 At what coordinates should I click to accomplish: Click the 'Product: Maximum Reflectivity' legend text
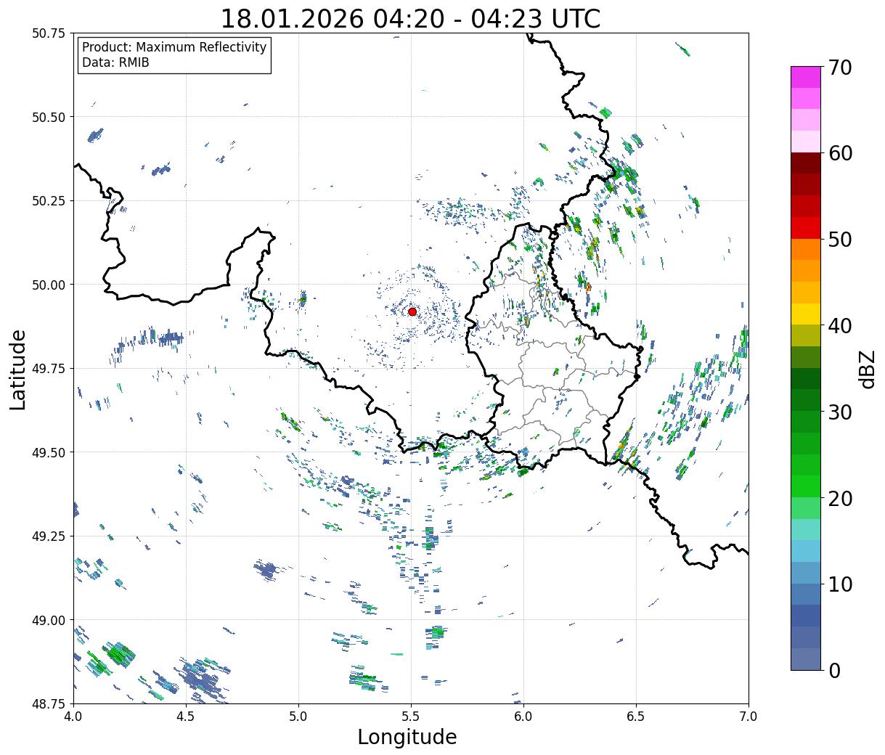pos(174,47)
